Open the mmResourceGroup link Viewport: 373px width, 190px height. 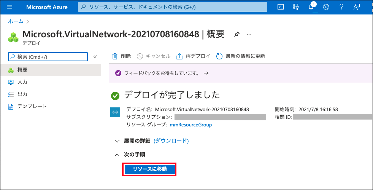click(x=191, y=125)
